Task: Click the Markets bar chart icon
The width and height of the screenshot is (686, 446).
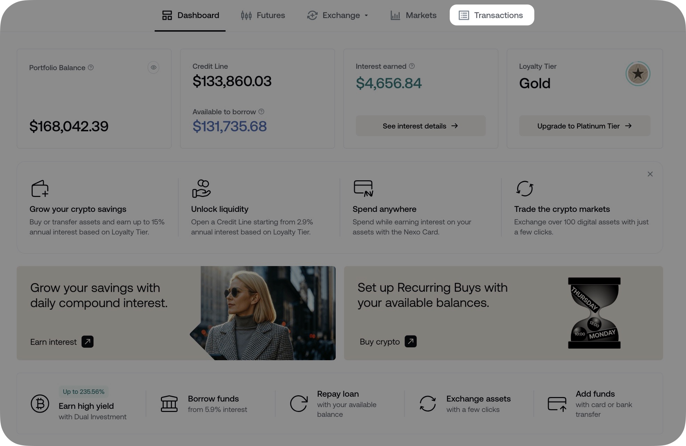Action: coord(395,15)
